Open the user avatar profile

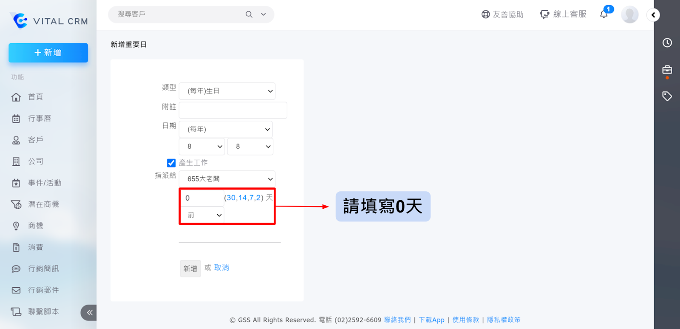[629, 14]
